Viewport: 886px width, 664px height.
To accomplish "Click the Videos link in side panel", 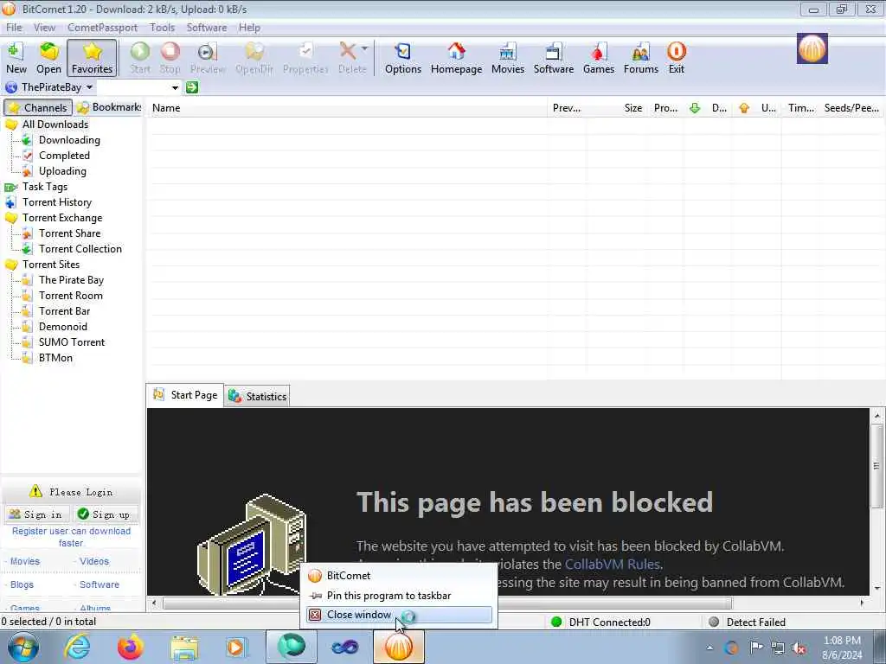I will point(94,561).
